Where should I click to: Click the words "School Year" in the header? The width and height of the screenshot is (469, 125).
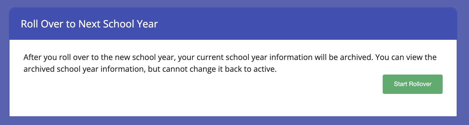130,24
